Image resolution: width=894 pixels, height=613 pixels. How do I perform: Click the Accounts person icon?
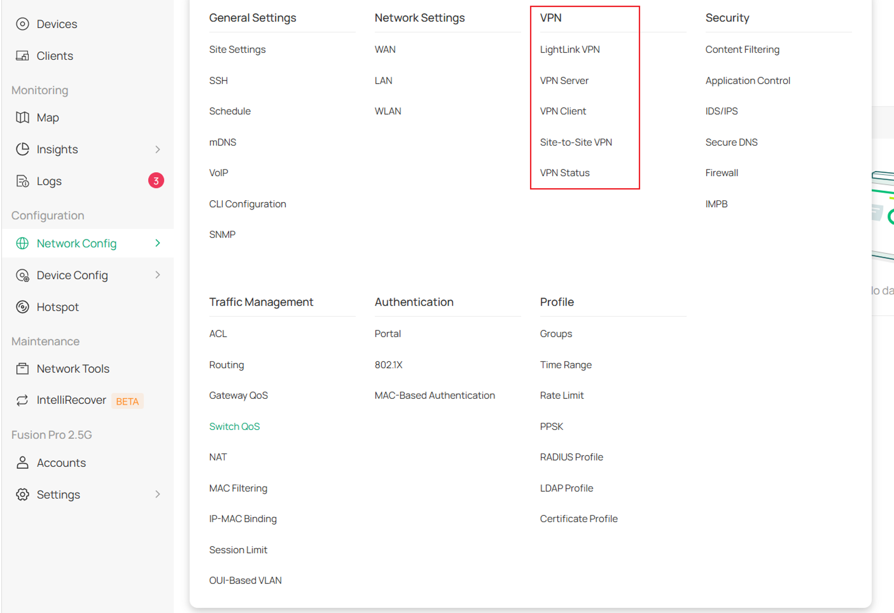(22, 462)
